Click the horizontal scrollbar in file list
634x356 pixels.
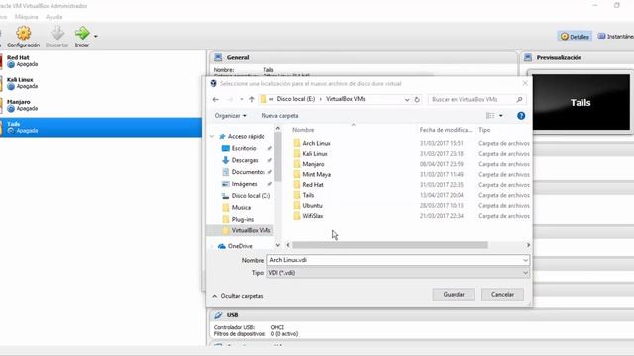pyautogui.click(x=389, y=245)
